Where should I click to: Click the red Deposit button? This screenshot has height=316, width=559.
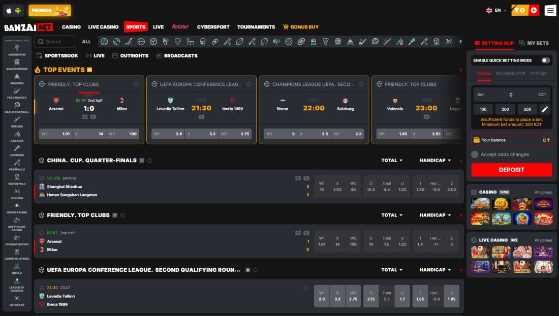coord(512,170)
